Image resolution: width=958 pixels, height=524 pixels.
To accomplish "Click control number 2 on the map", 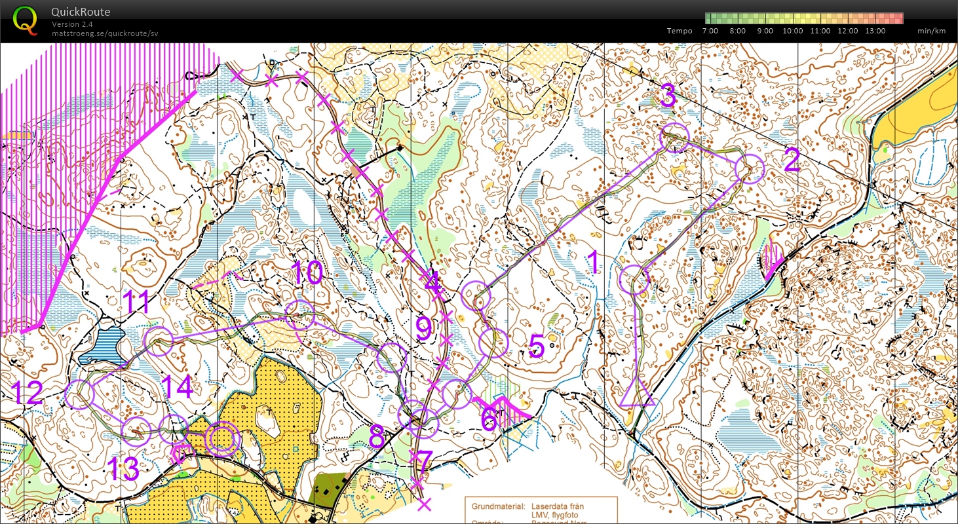I will tap(792, 160).
